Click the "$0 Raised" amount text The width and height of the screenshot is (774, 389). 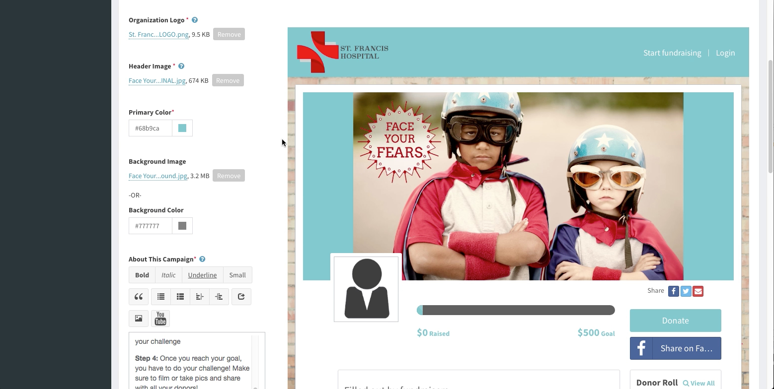(433, 333)
